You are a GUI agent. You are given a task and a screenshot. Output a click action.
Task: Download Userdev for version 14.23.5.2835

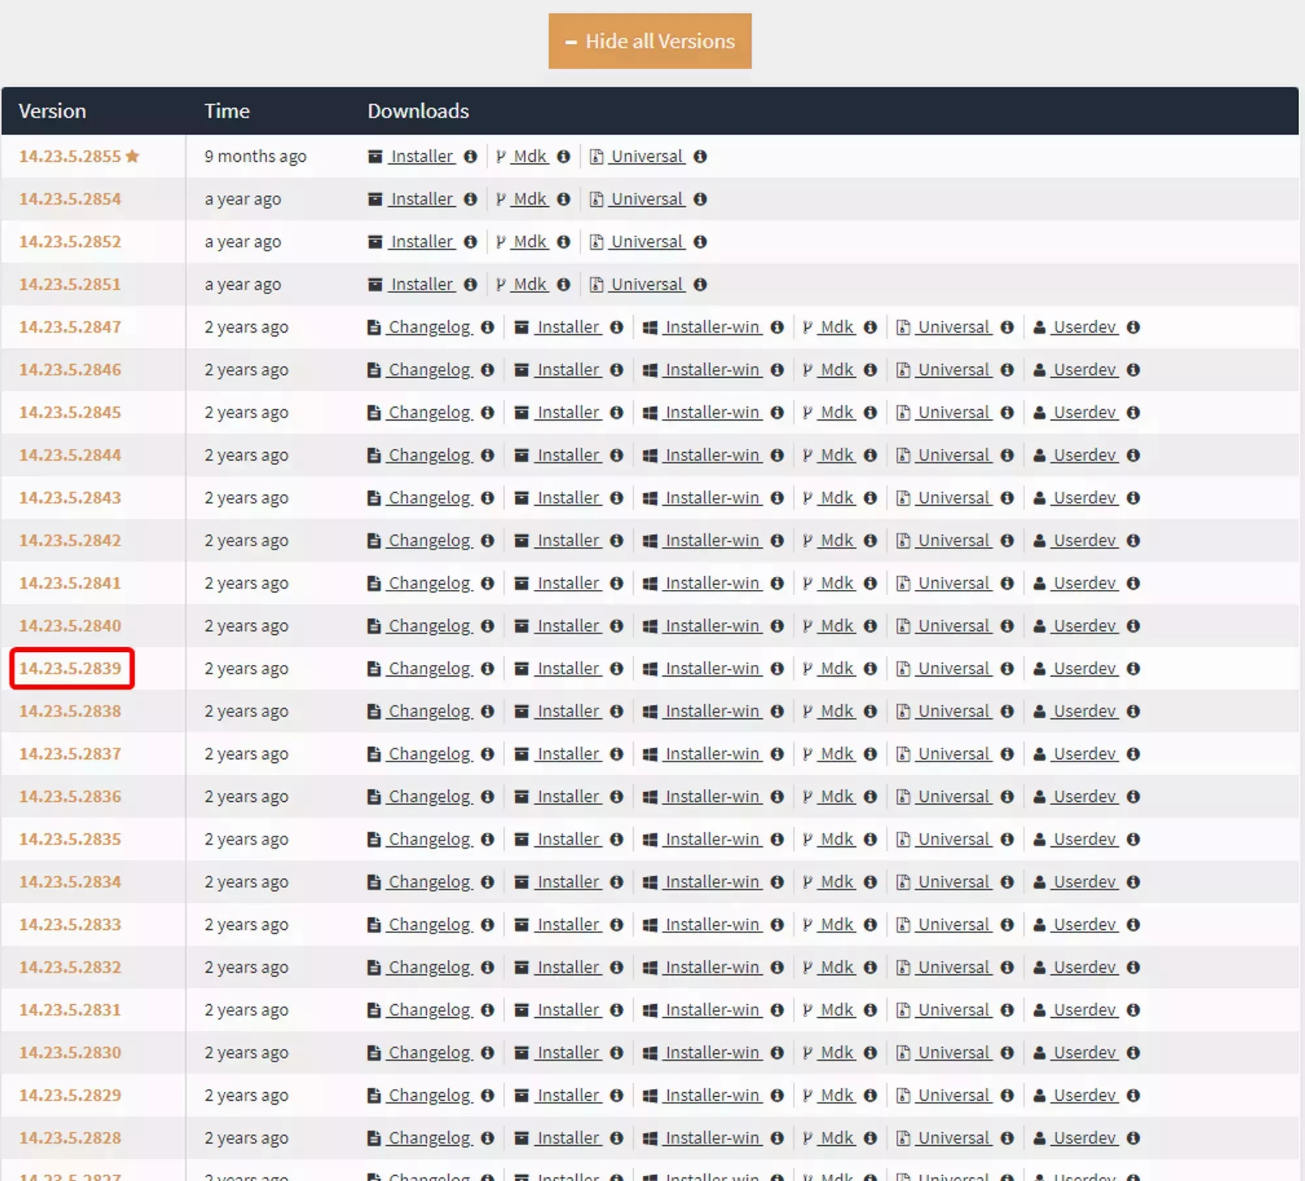click(1084, 839)
